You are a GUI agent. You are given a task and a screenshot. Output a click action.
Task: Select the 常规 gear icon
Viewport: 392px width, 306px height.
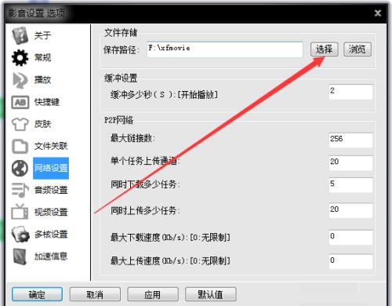[20, 57]
